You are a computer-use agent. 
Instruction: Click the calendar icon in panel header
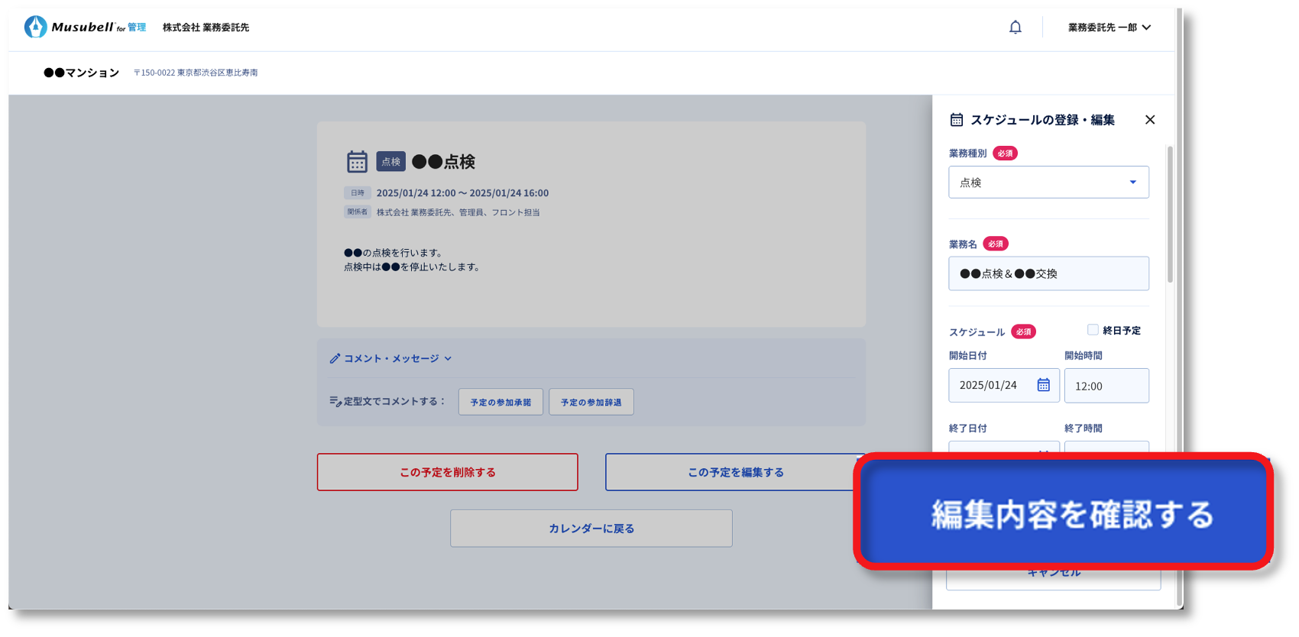pos(956,120)
